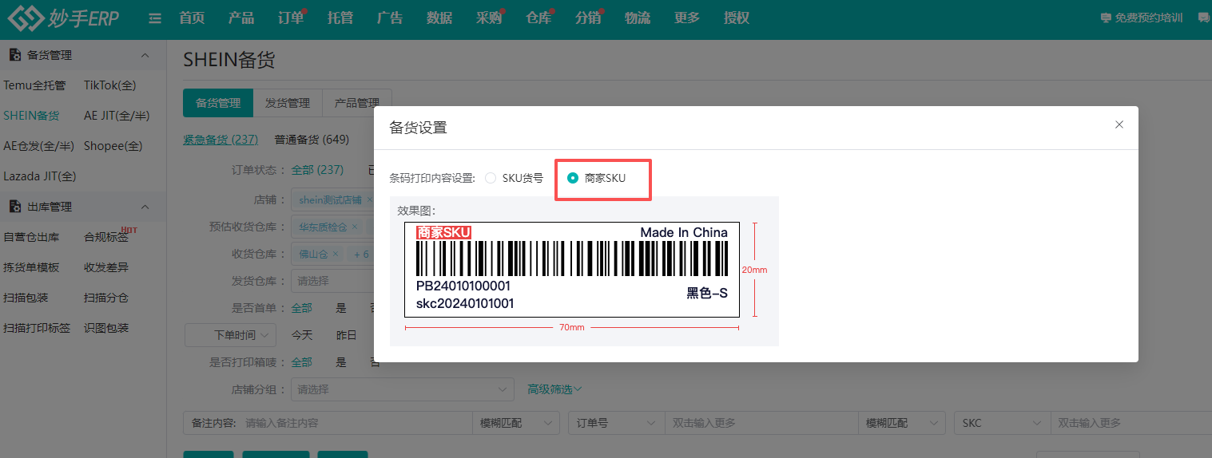This screenshot has width=1212, height=458.
Task: Open 扫描包装 in sidebar
Action: (x=26, y=298)
